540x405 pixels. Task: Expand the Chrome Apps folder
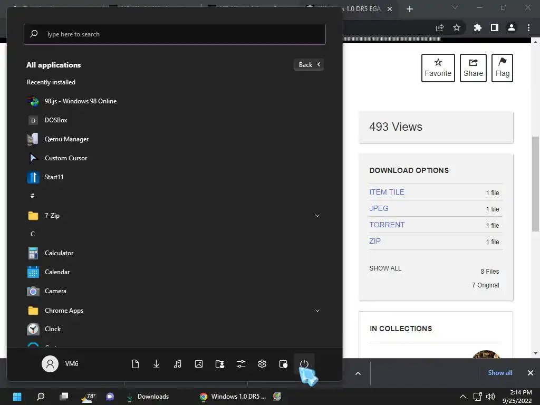click(317, 311)
